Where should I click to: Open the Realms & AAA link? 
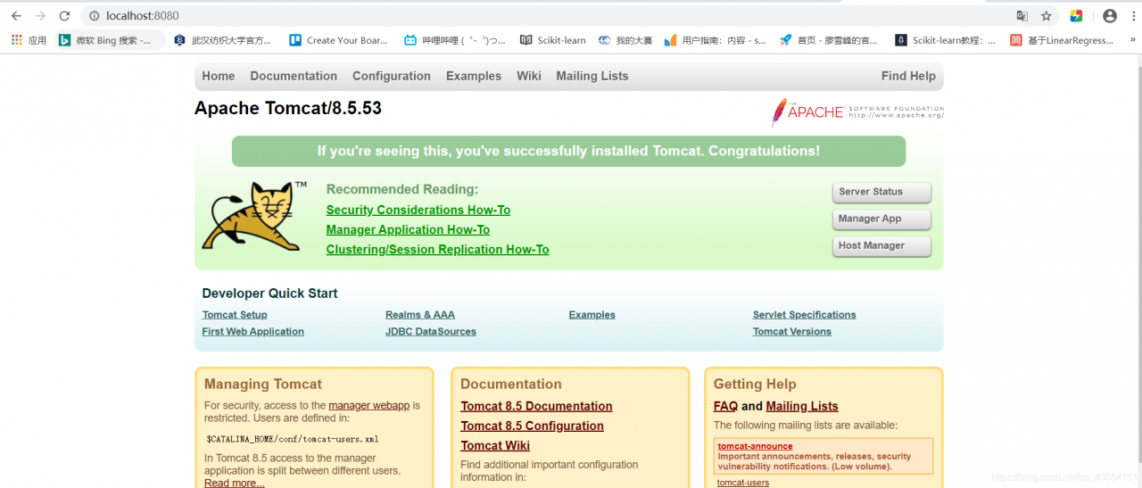(420, 315)
